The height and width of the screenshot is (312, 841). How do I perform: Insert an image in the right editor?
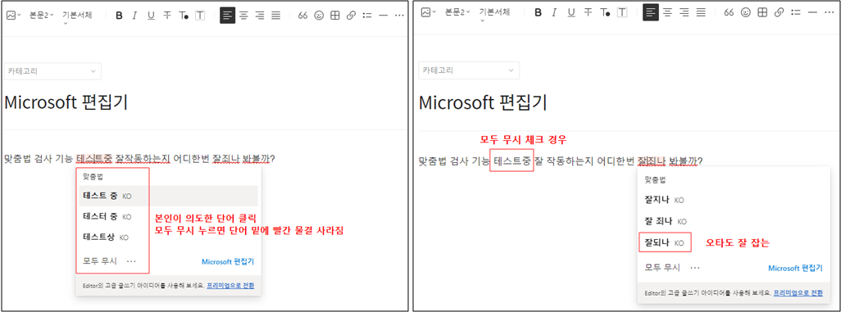426,12
